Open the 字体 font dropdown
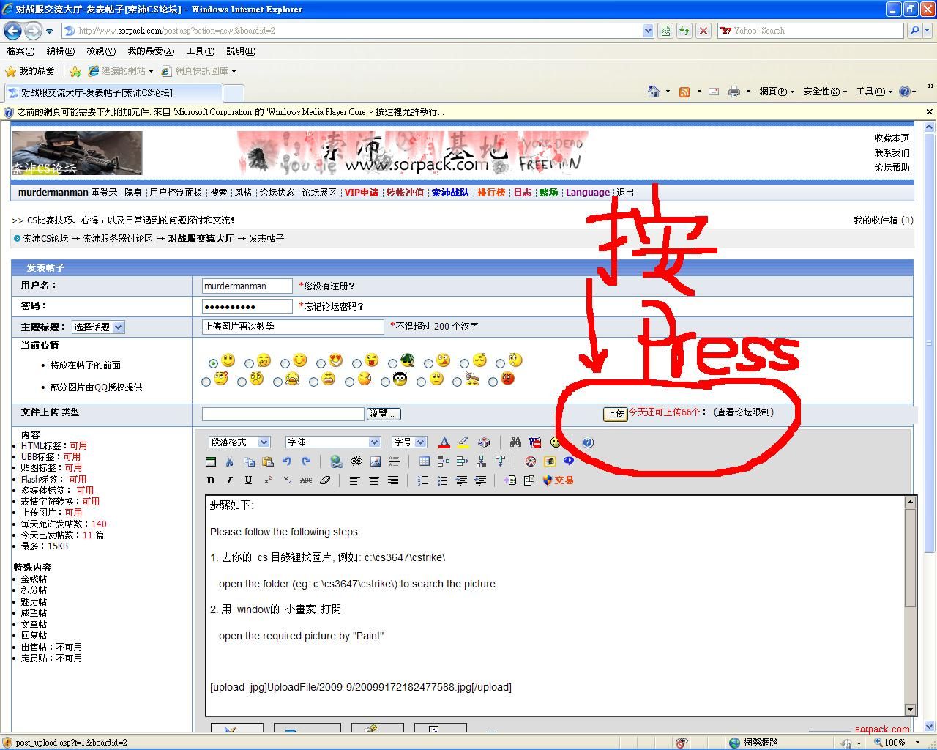Image resolution: width=937 pixels, height=750 pixels. [333, 442]
